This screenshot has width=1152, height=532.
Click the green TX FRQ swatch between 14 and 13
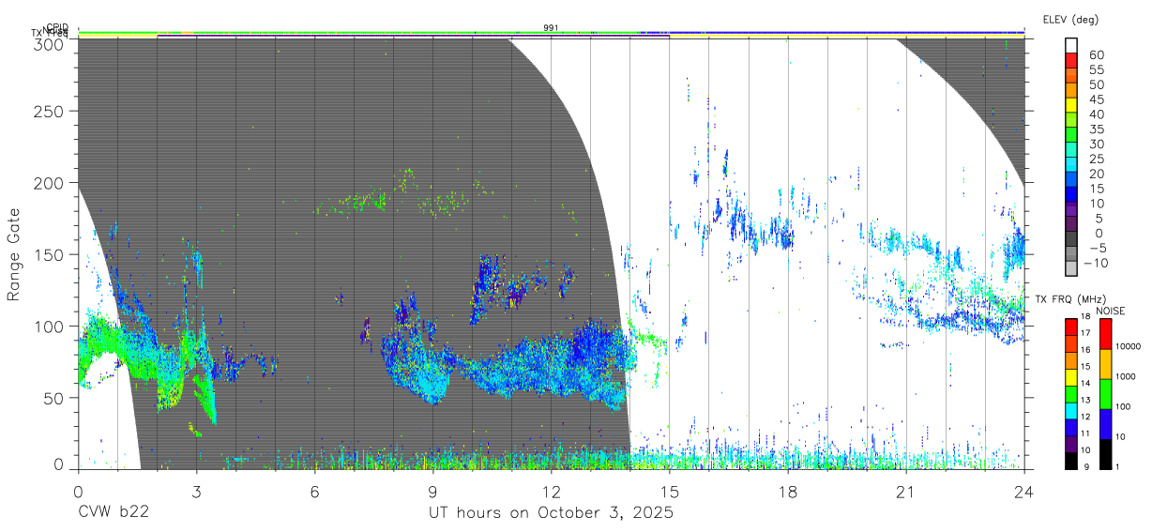coord(1071,394)
